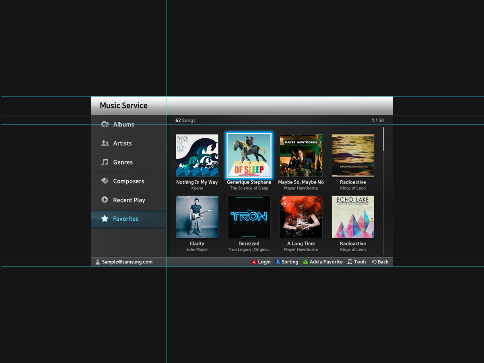Click the Tools icon in the bottom bar
This screenshot has height=363, width=484.
[x=350, y=262]
